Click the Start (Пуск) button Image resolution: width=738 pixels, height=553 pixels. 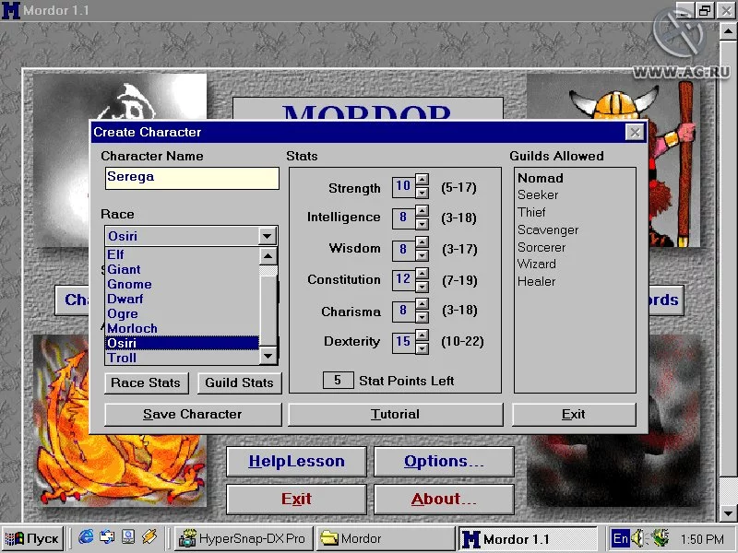32,538
